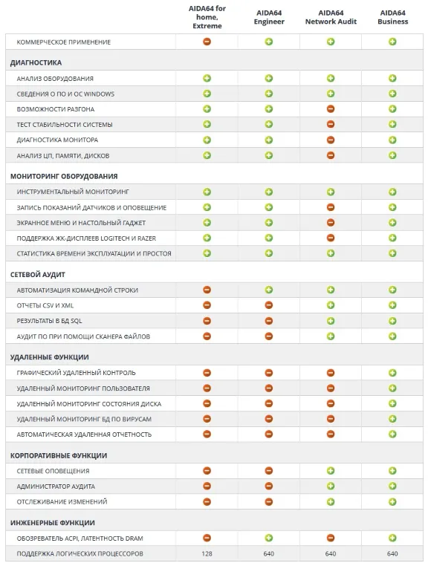The image size is (428, 563).
Task: Click red minus for Отчеты CSV и XML under Engineer
Action: click(x=268, y=305)
